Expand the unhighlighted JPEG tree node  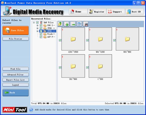coord(37,28)
